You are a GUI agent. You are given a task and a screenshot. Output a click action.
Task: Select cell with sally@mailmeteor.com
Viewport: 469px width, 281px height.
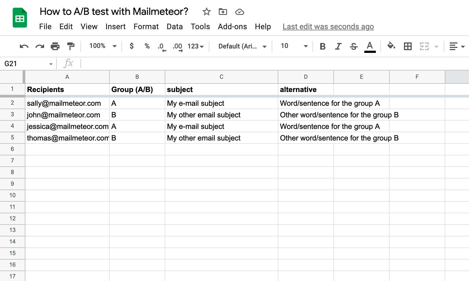[x=67, y=103]
